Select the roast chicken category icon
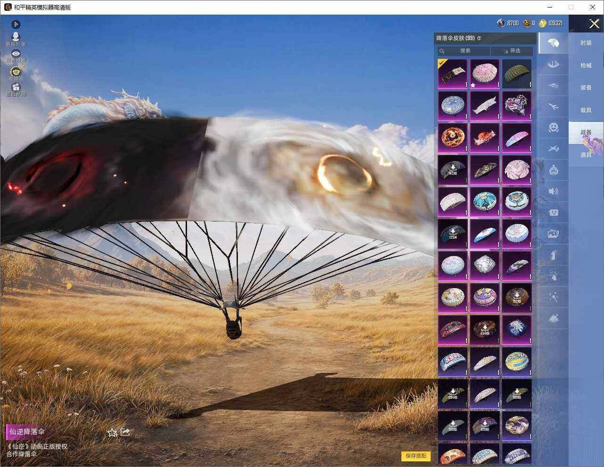The height and width of the screenshot is (467, 604). [x=554, y=318]
